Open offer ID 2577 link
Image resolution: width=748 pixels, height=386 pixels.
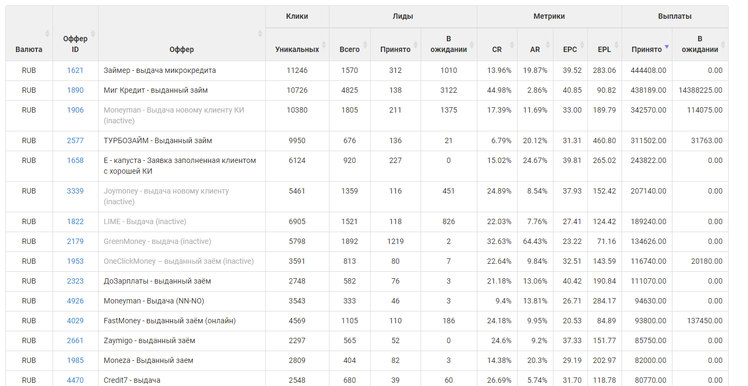coord(75,140)
